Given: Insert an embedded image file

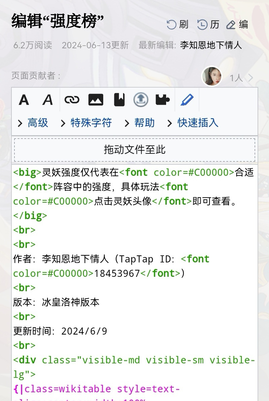Looking at the screenshot, I should click(x=96, y=100).
